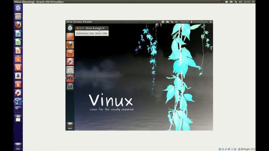Image resolution: width=269 pixels, height=151 pixels.
Task: Open LibreOffice Writer from host launcher
Action: [18, 34]
